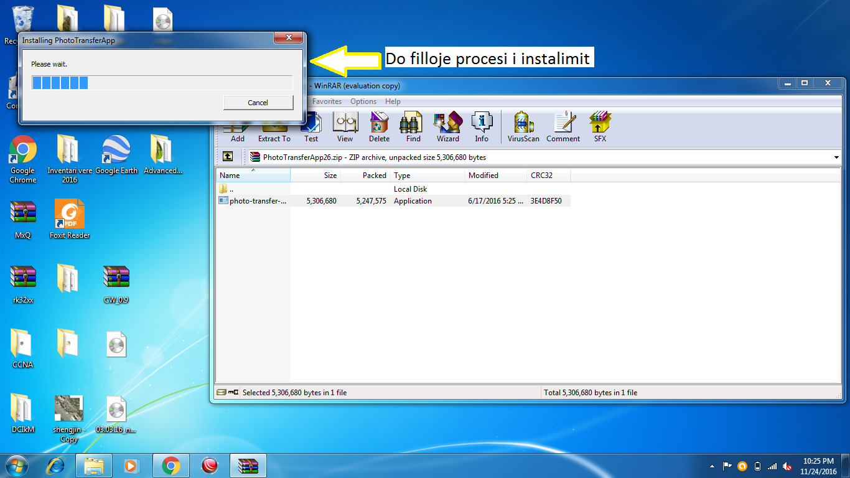Switch to WinRAR in the taskbar

click(248, 466)
